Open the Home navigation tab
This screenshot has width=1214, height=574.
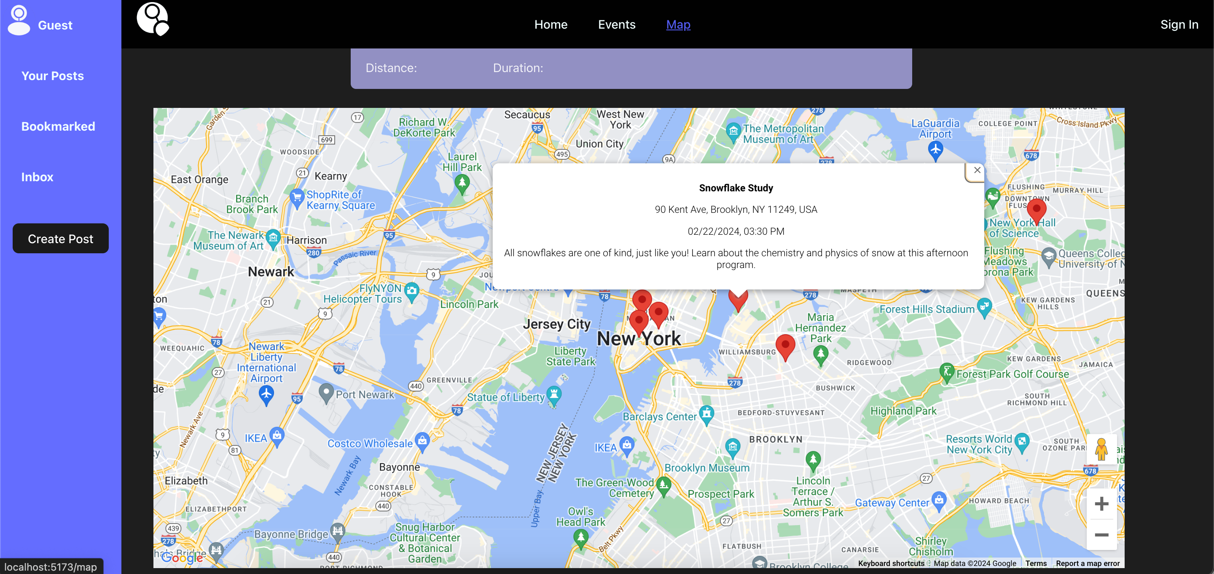pos(551,24)
